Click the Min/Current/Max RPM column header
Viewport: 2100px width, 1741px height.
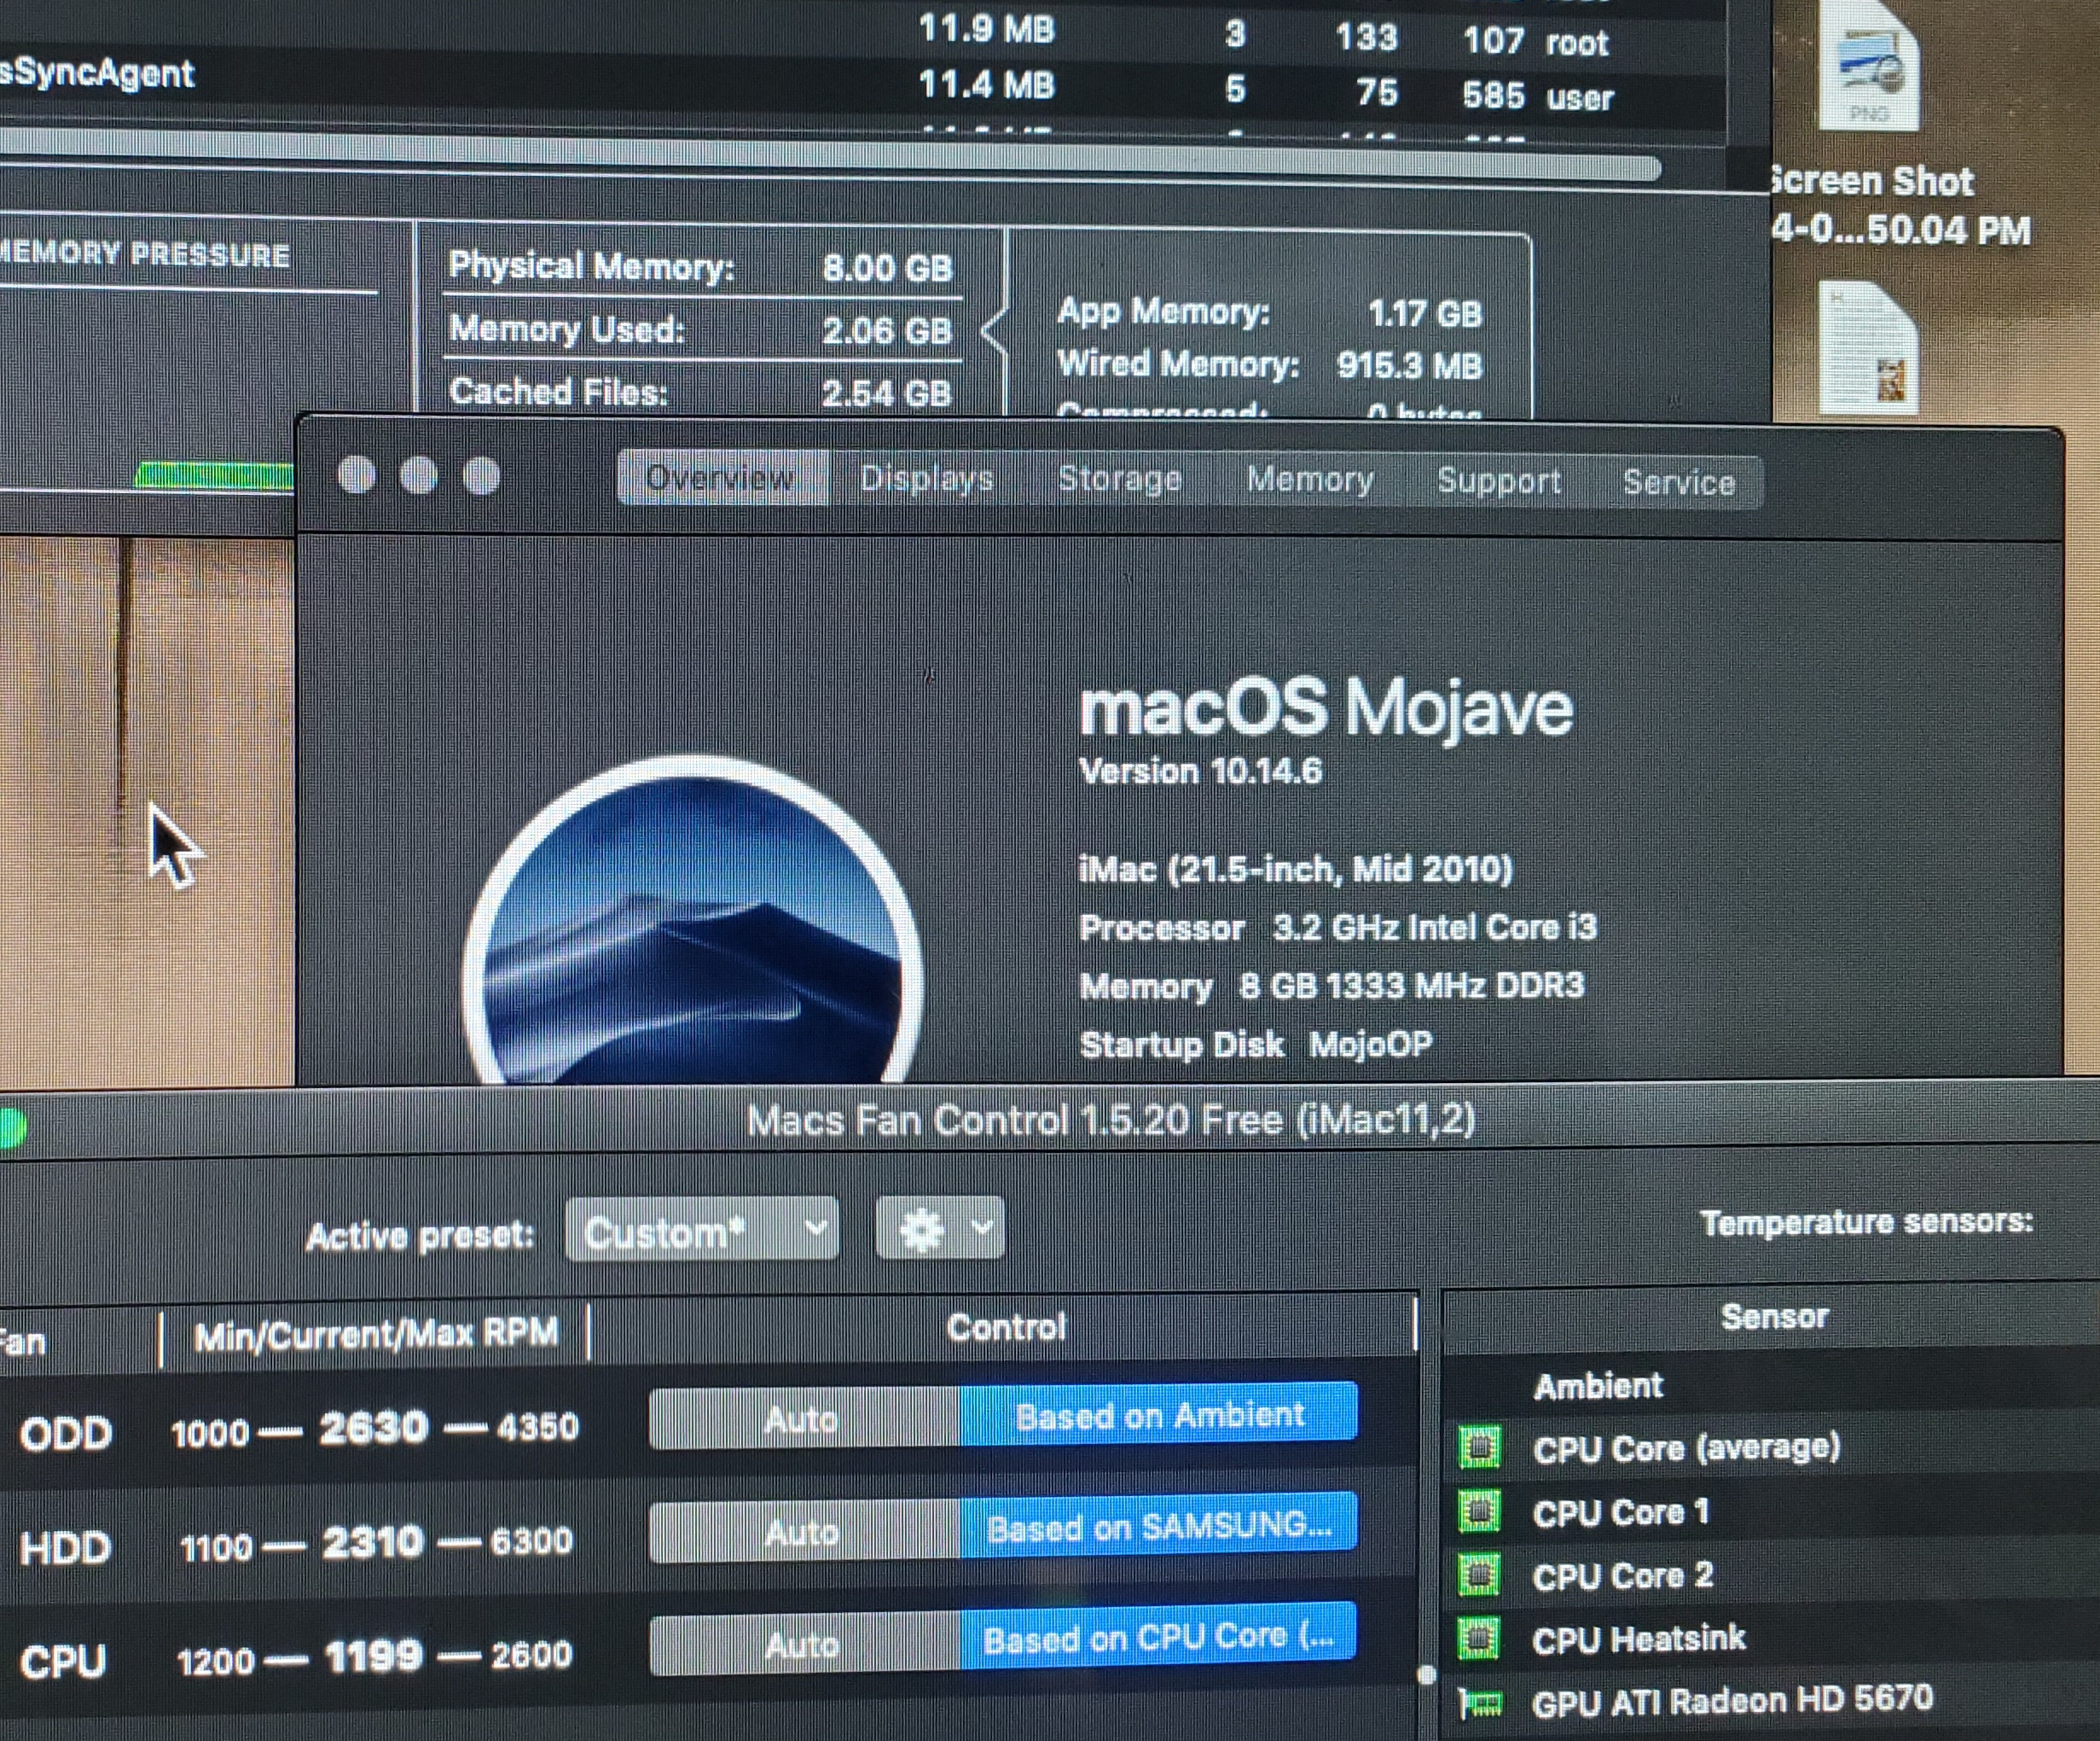pyautogui.click(x=375, y=1335)
